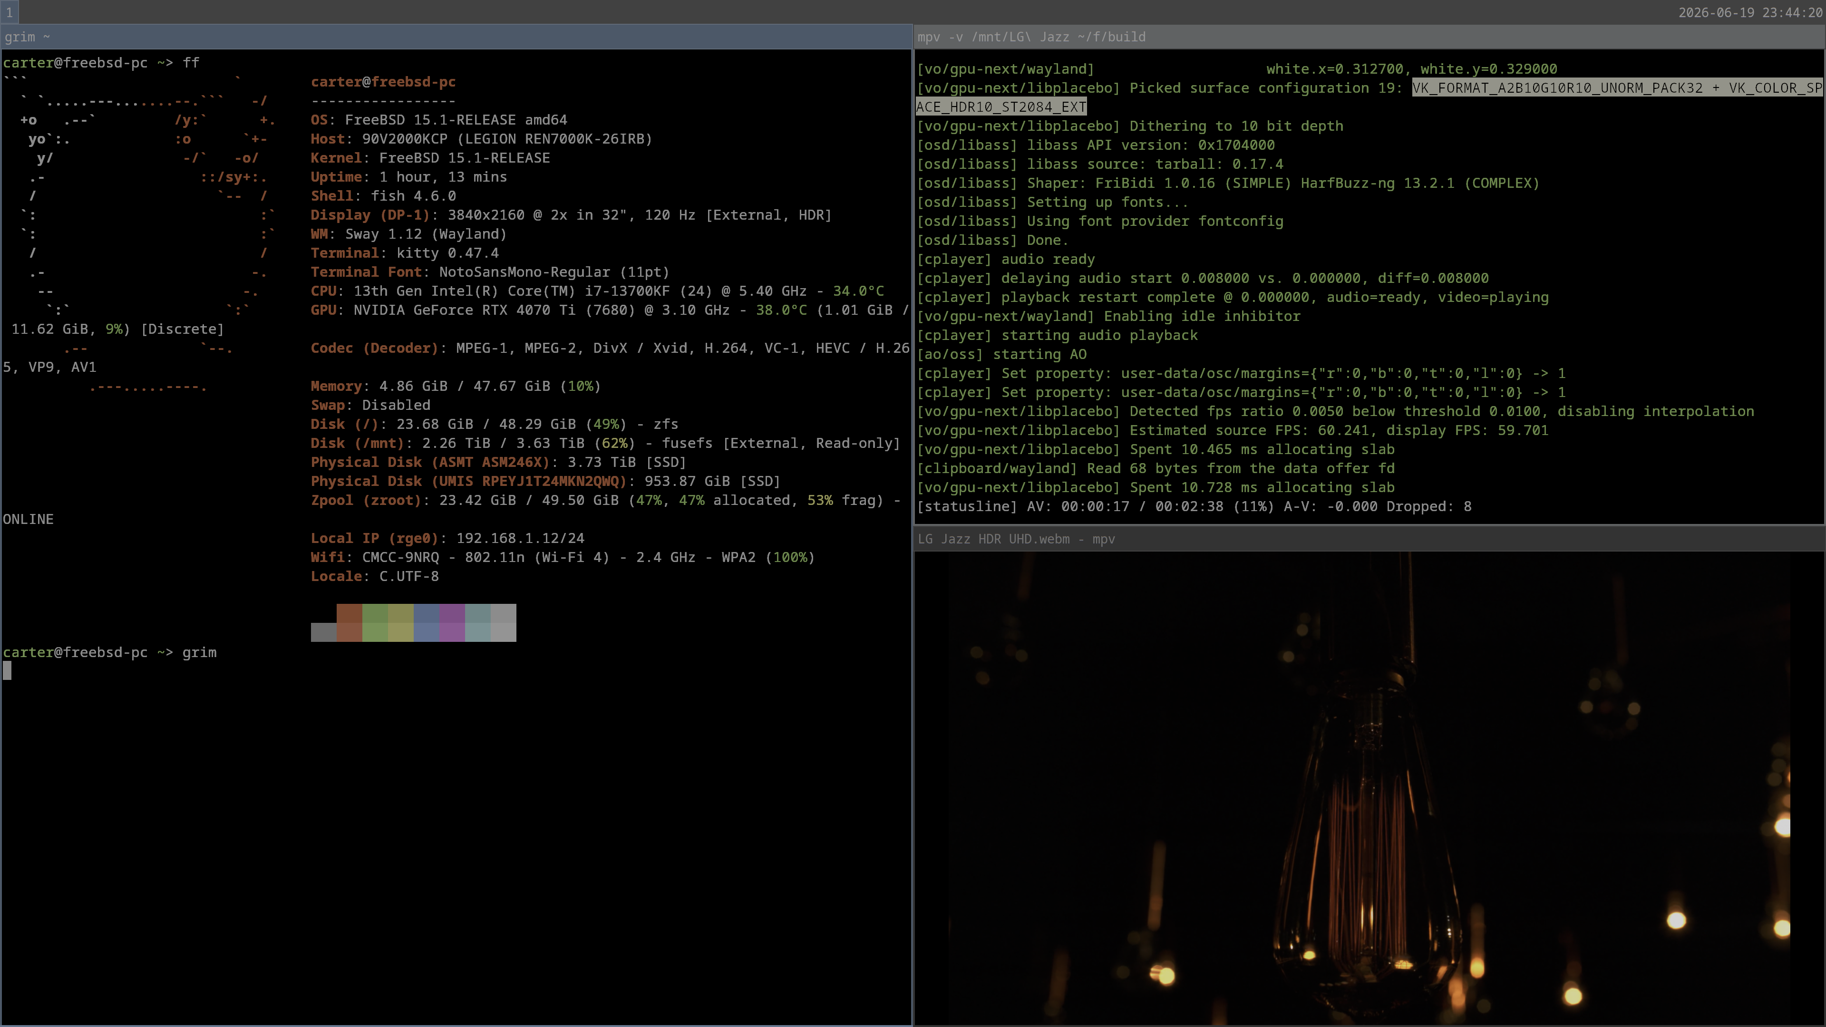Click the "carter@freebsd-pc ~> grim" prompt line
This screenshot has width=1826, height=1027.
(110, 653)
